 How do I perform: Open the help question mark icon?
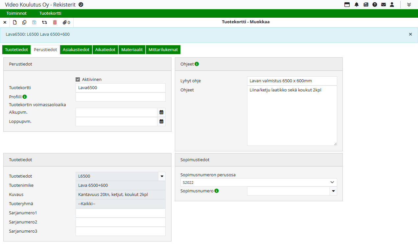375,5
